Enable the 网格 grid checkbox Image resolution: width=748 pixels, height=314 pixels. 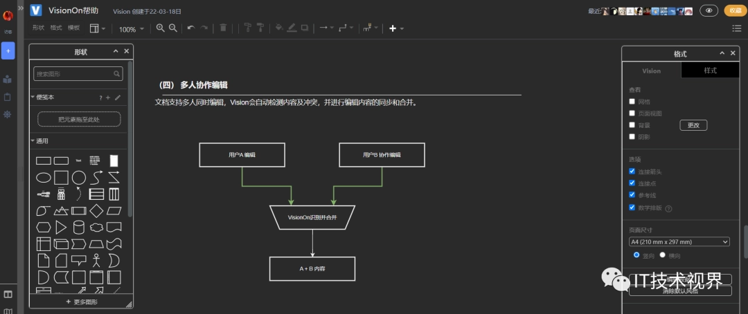click(632, 101)
